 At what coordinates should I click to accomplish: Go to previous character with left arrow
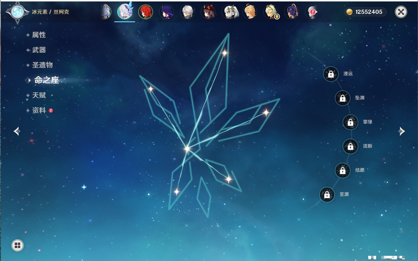click(17, 131)
